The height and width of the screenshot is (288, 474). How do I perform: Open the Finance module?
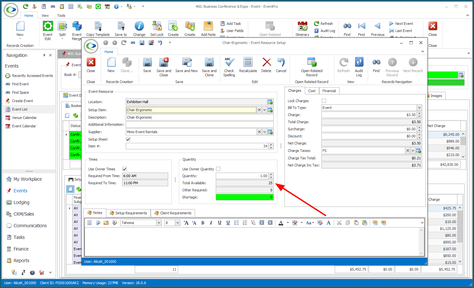pyautogui.click(x=21, y=249)
